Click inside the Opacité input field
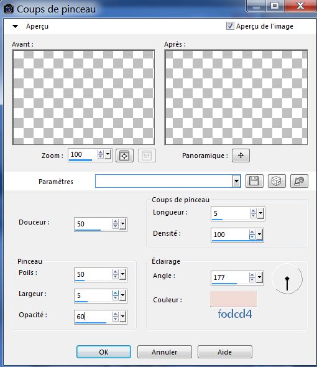Image resolution: width=317 pixels, height=367 pixels. click(x=93, y=317)
